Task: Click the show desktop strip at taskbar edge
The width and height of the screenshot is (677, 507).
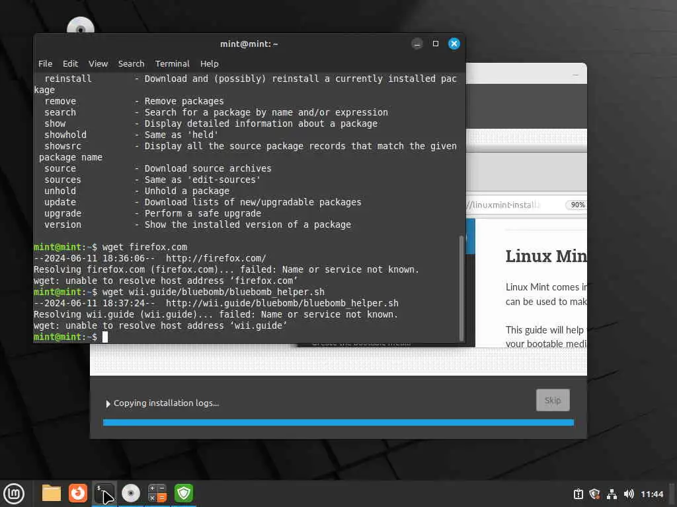Action: tap(673, 494)
